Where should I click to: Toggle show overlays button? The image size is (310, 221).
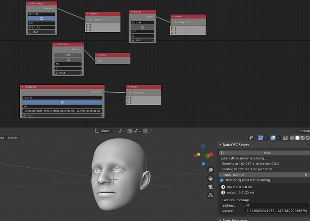[x=273, y=138]
